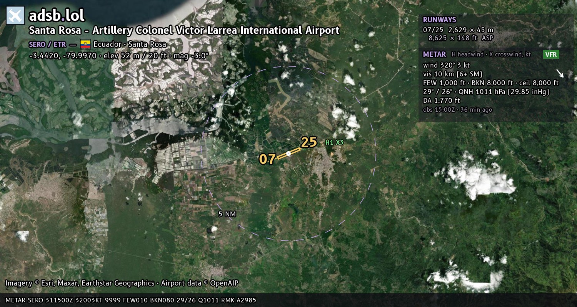The image size is (577, 307).
Task: Select the Santa Rosa airport name heading
Action: click(x=184, y=30)
